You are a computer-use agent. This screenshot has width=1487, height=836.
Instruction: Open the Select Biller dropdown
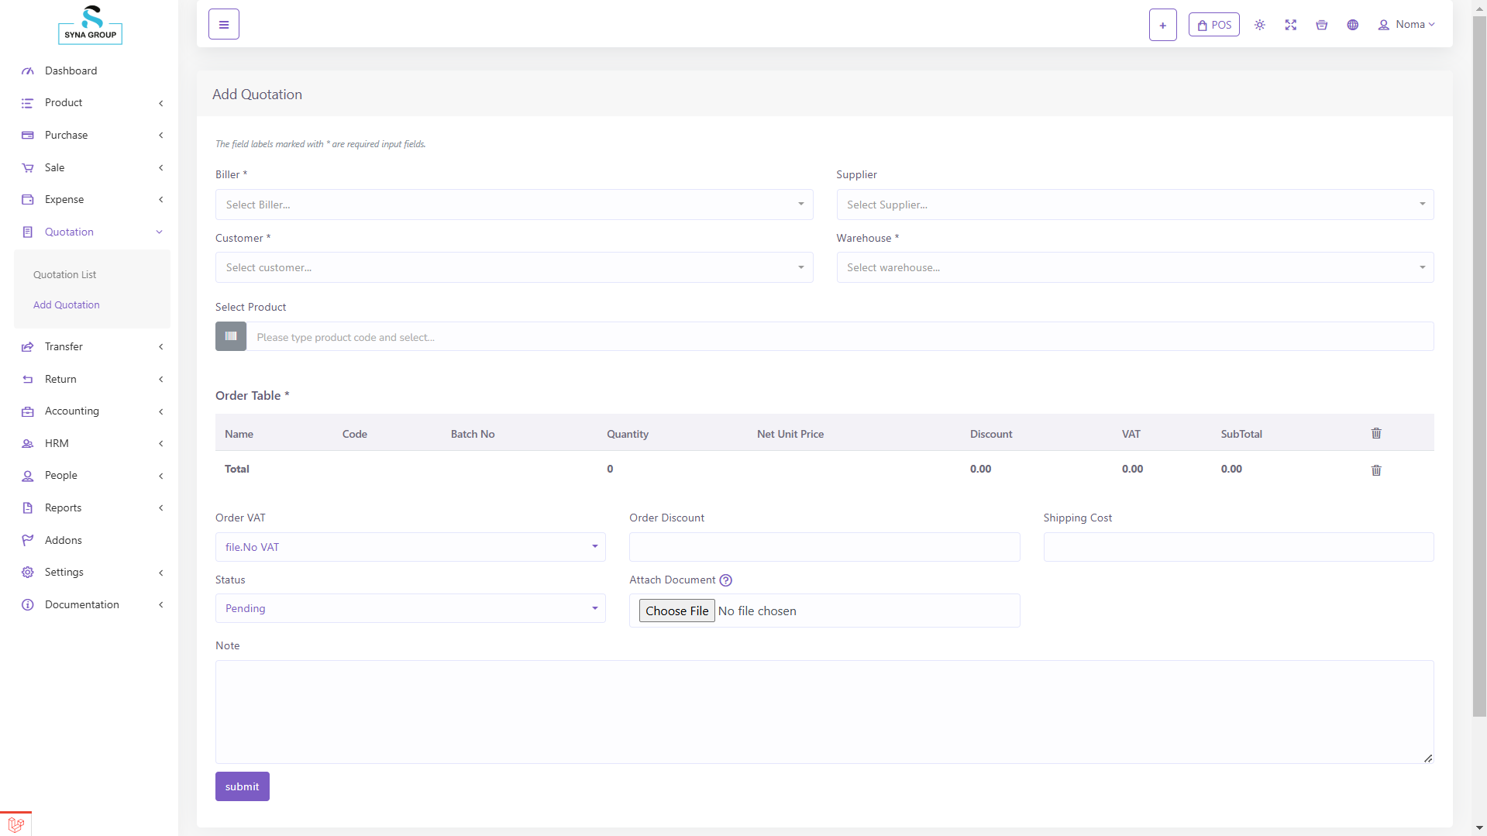pyautogui.click(x=514, y=205)
